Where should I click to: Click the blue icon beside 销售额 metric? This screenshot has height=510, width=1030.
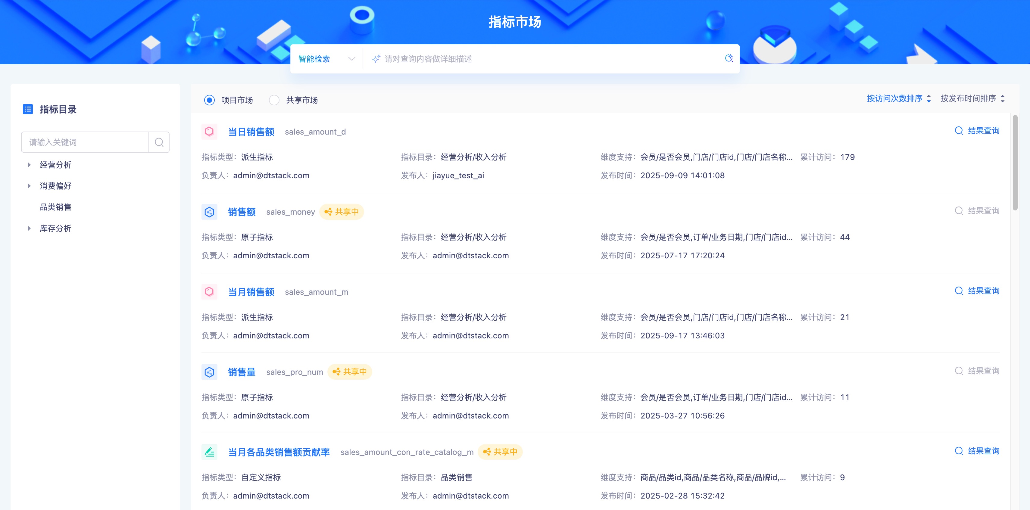point(209,212)
